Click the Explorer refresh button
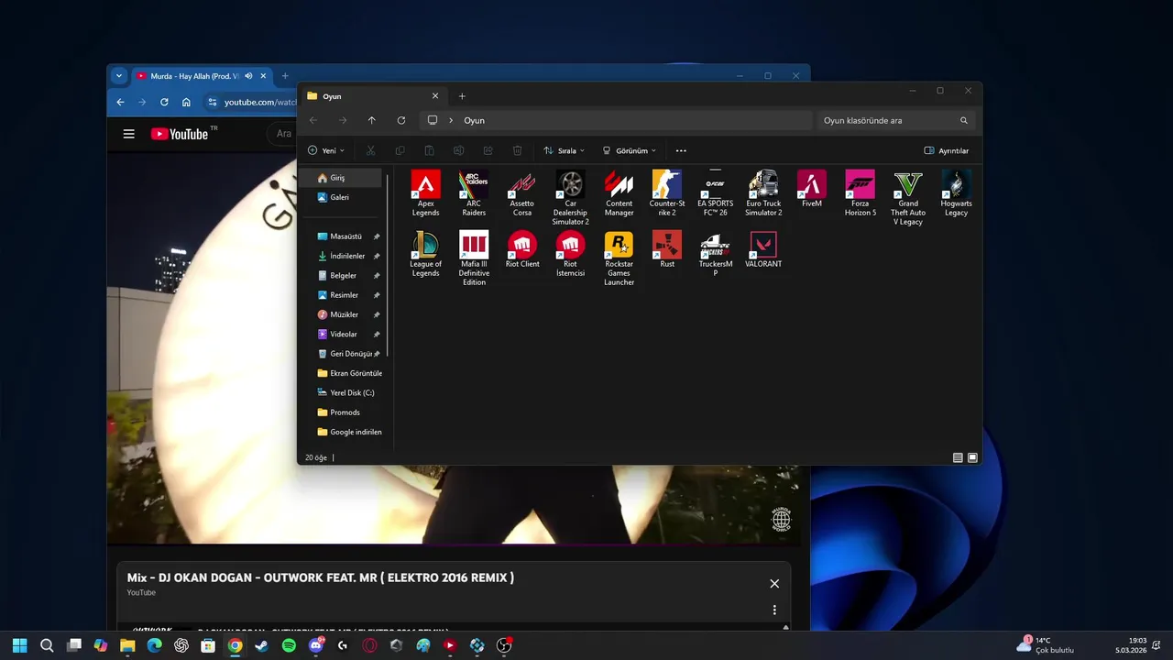 pyautogui.click(x=401, y=120)
